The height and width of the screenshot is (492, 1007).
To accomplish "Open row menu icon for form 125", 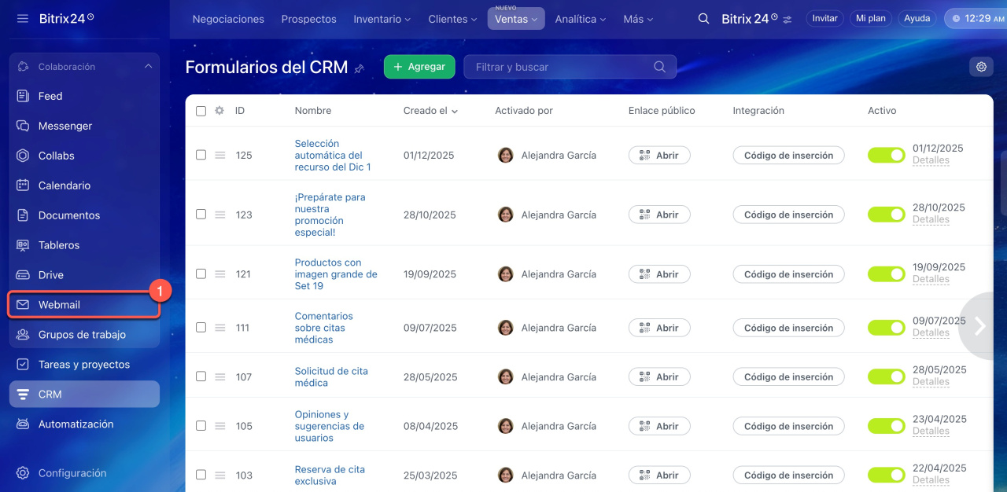I will point(220,155).
